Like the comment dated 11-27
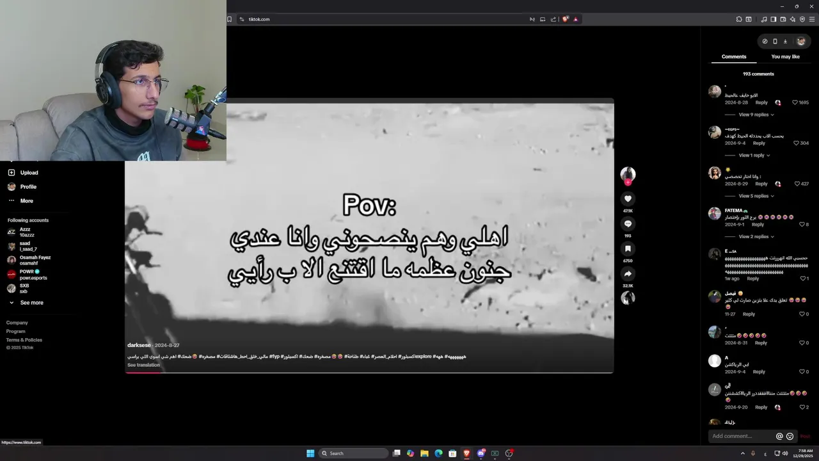The height and width of the screenshot is (461, 819). (802, 314)
